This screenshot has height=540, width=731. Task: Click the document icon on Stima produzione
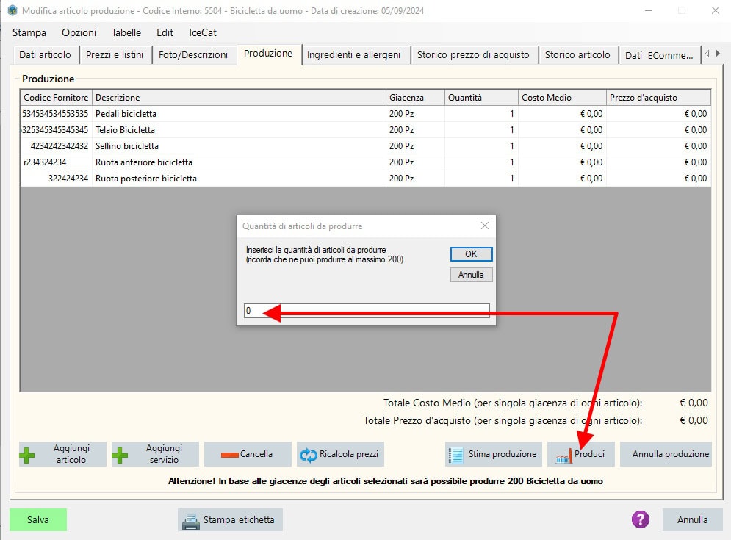pyautogui.click(x=455, y=455)
